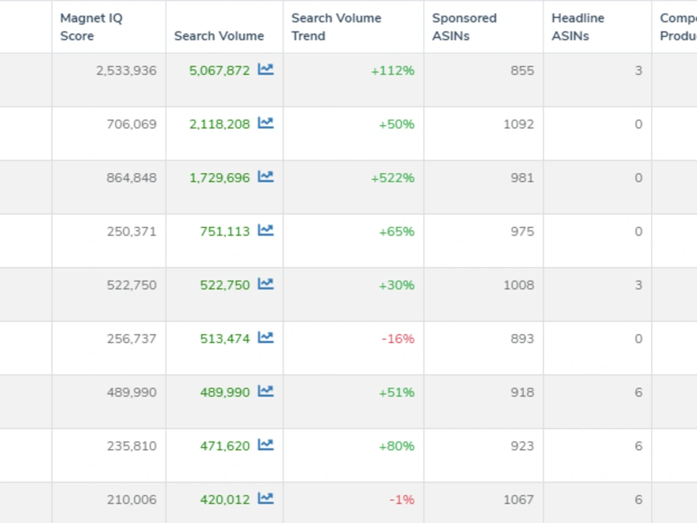Select Sponsored ASINs value 918
Viewport: 697px width, 523px height.
point(522,393)
